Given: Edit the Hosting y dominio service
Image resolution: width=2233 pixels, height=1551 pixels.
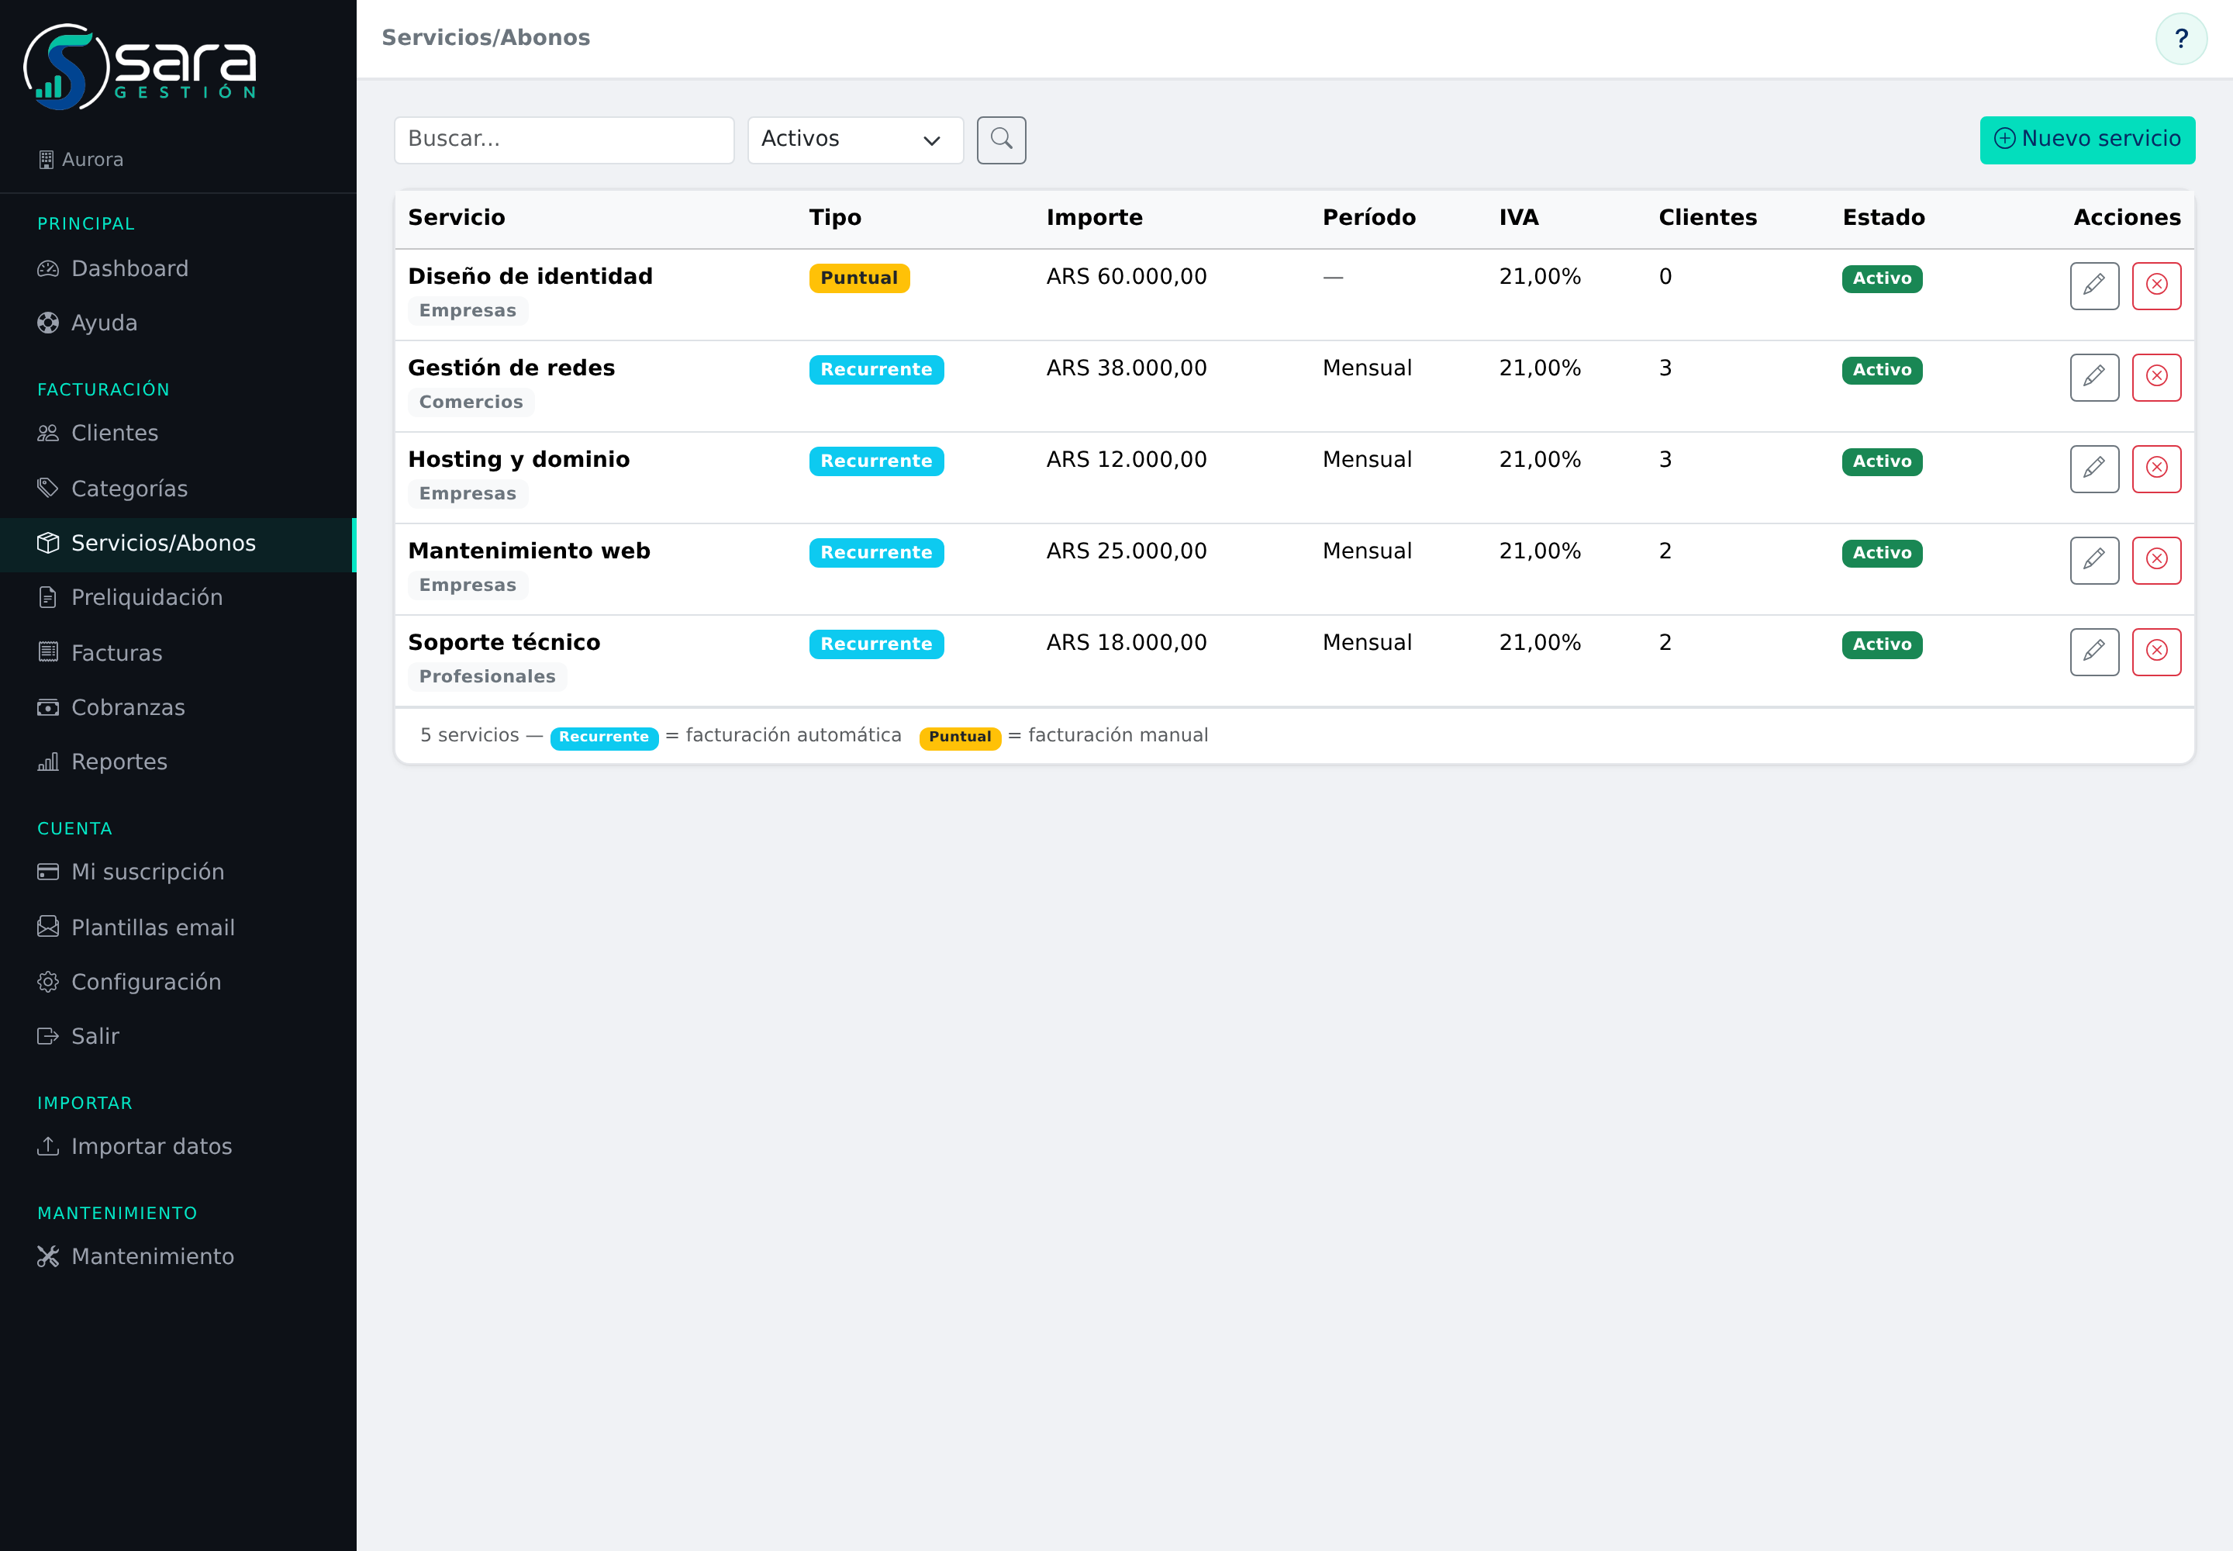Looking at the screenshot, I should pos(2094,468).
